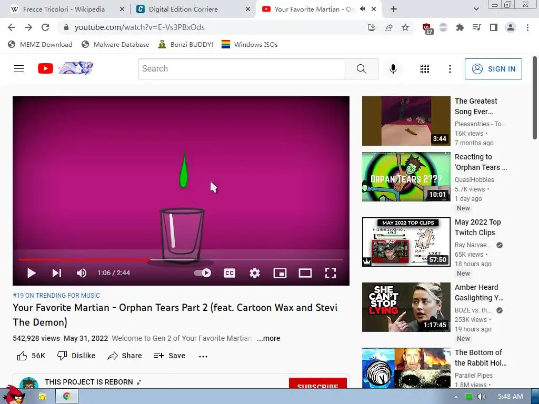View site info via lock icon

coord(66,27)
